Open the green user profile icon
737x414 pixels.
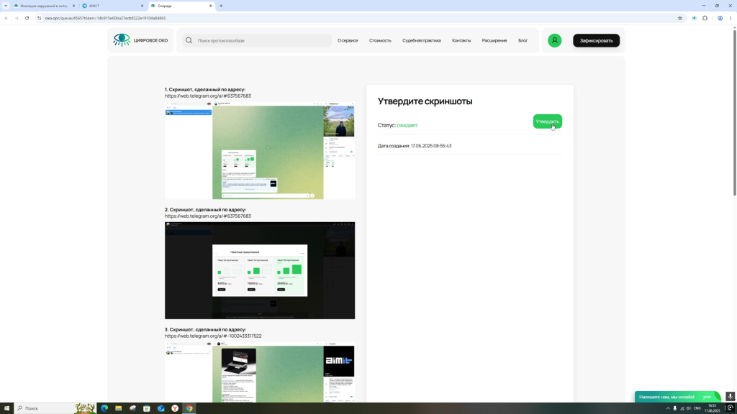click(x=554, y=40)
